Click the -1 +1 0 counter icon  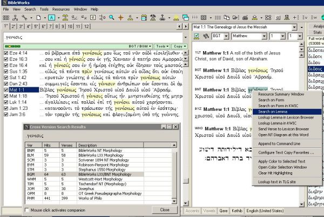(102, 18)
